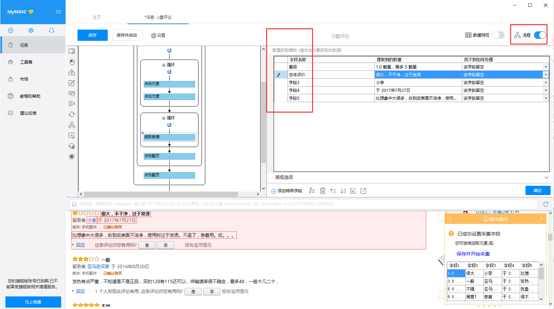Image resolution: width=554 pixels, height=309 pixels.
Task: Select the Loop step icon
Action: pyautogui.click(x=72, y=114)
